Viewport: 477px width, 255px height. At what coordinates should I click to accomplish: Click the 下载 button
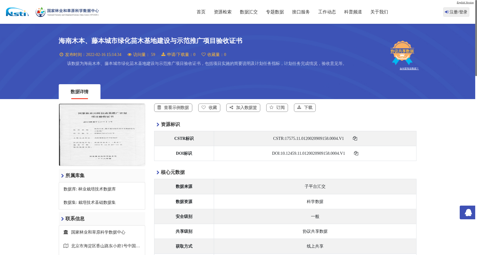tap(305, 108)
